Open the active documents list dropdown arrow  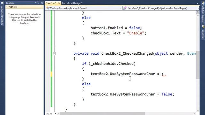pos(198,3)
